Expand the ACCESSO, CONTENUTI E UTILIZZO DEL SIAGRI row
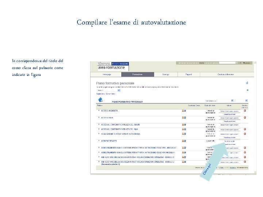 click(99, 124)
